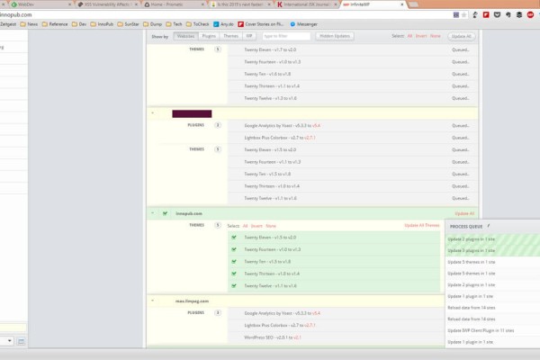Image resolution: width=540 pixels, height=360 pixels.
Task: Open the SunStar bookmarks folder
Action: coord(128,24)
